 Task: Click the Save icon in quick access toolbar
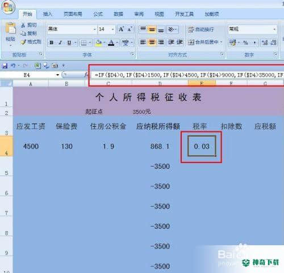tap(5, 66)
